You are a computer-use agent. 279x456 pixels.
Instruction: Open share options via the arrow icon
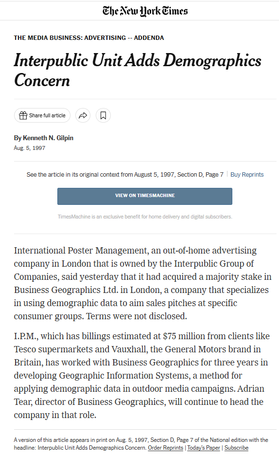click(83, 115)
